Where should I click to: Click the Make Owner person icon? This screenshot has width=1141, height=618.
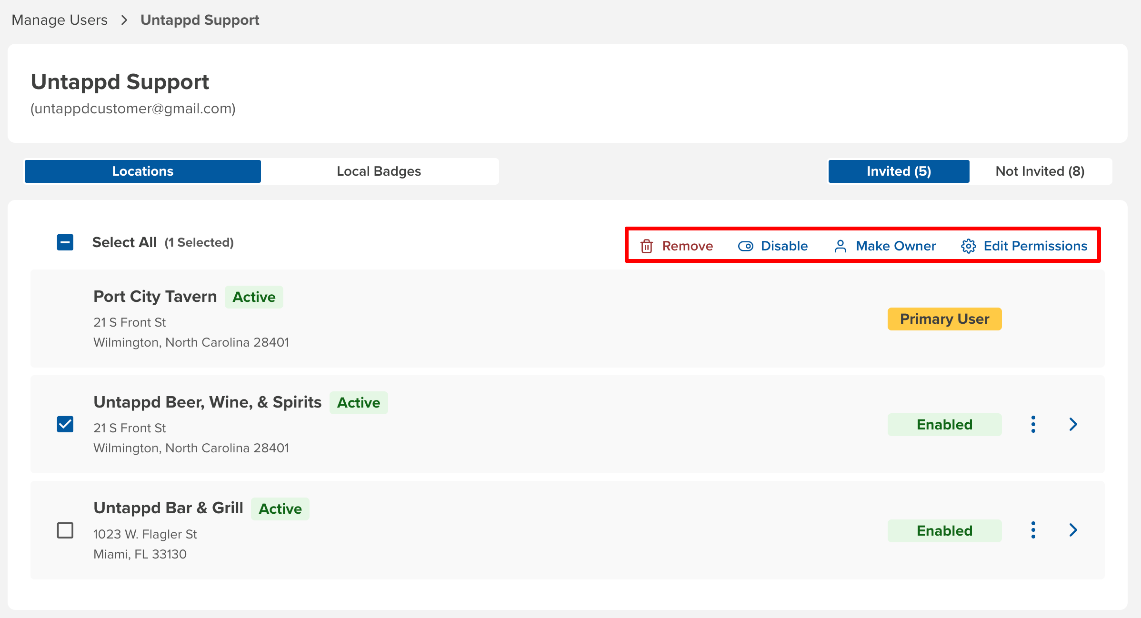[x=841, y=246]
